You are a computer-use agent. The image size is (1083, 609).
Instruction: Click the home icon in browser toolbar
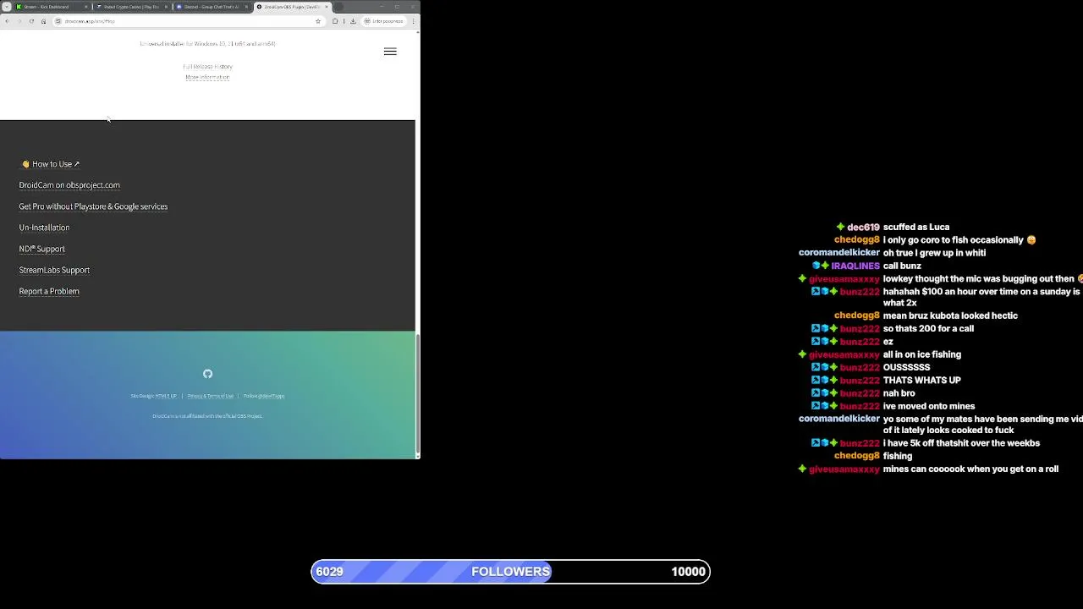tap(43, 21)
